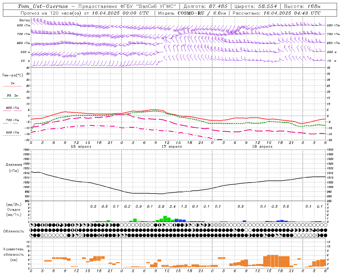Image resolution: width=341 pixels, height=273 pixels.
Task: Click the '(мм/1ч.)' precipitation unit label
Action: [x=14, y=215]
